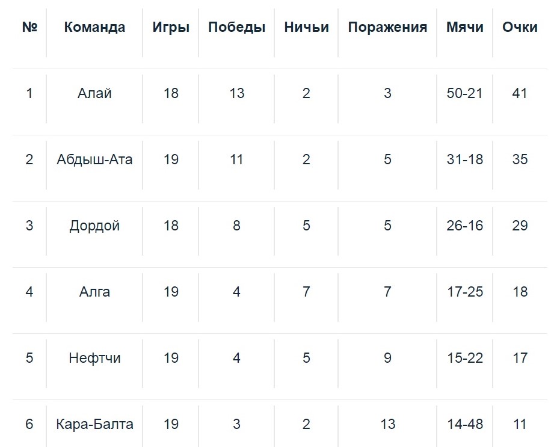Select the Ничьи column header

point(306,27)
